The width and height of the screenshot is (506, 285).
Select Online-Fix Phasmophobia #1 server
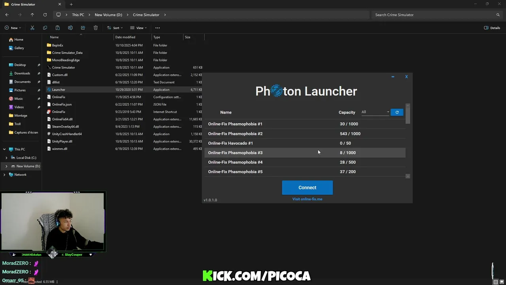pyautogui.click(x=305, y=124)
